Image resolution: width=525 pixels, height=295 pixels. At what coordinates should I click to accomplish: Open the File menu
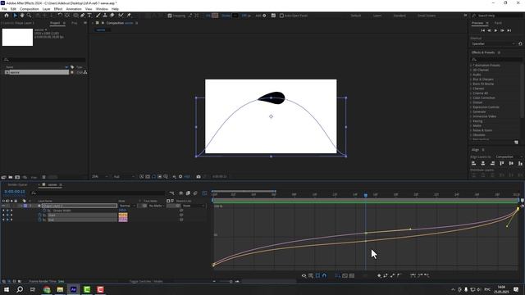click(x=4, y=9)
